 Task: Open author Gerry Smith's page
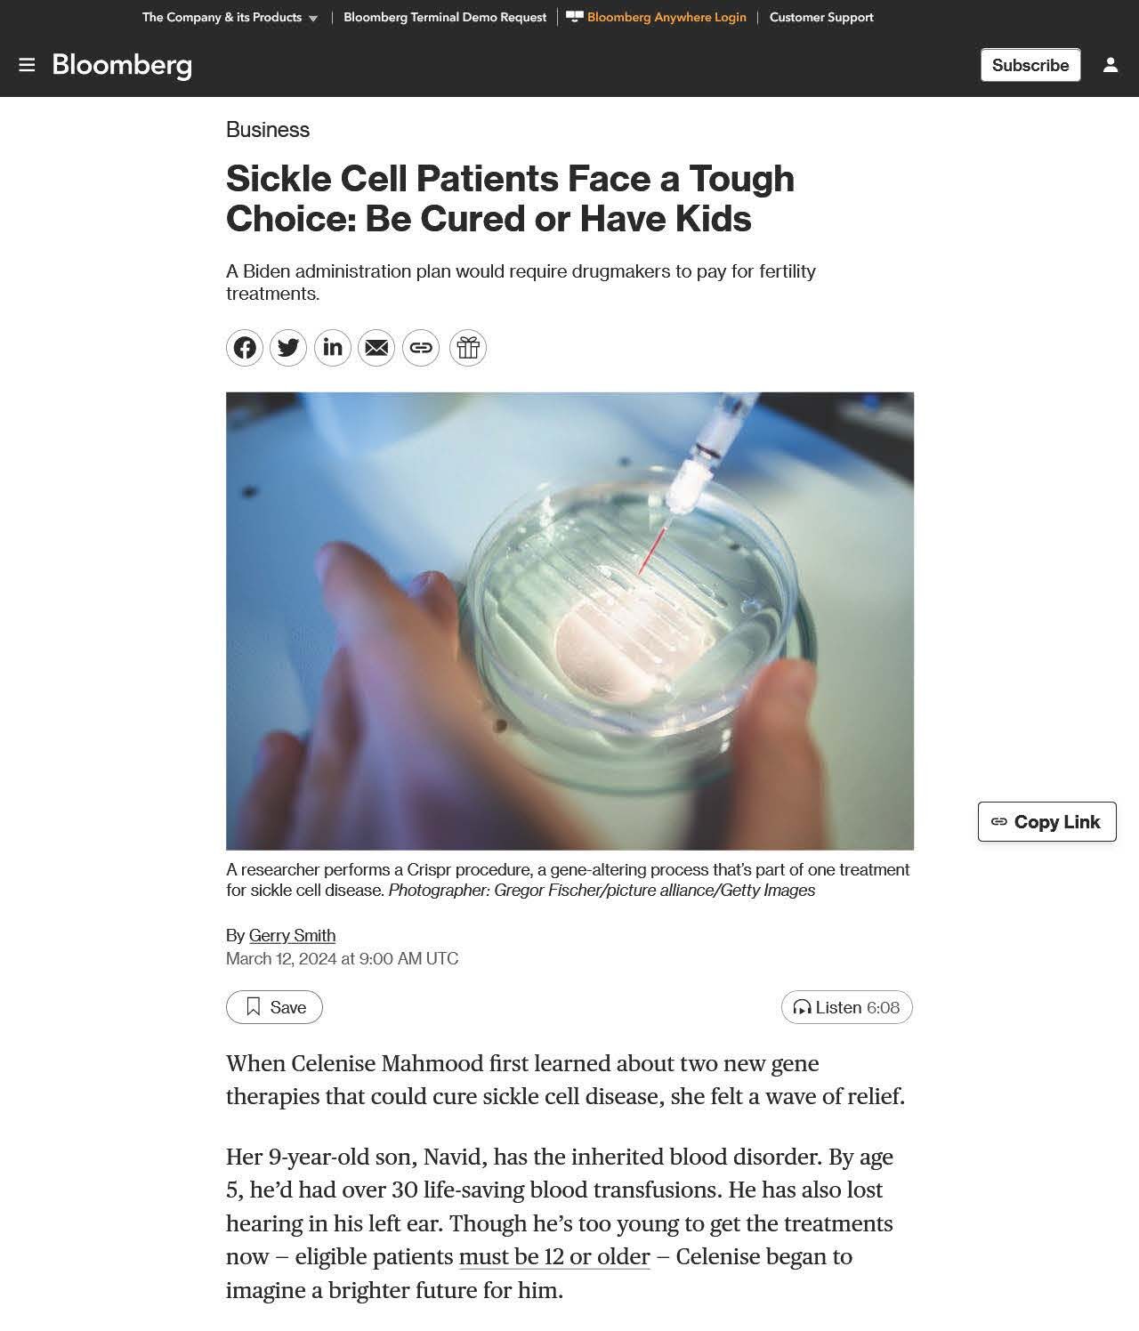click(x=292, y=935)
